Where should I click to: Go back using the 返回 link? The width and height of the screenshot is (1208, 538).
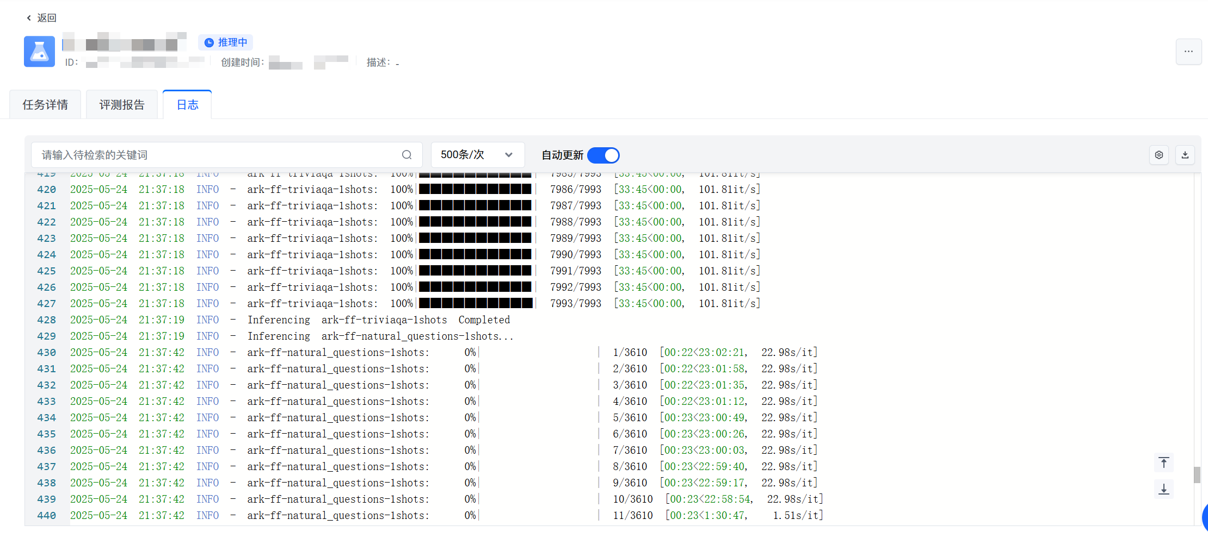[41, 18]
